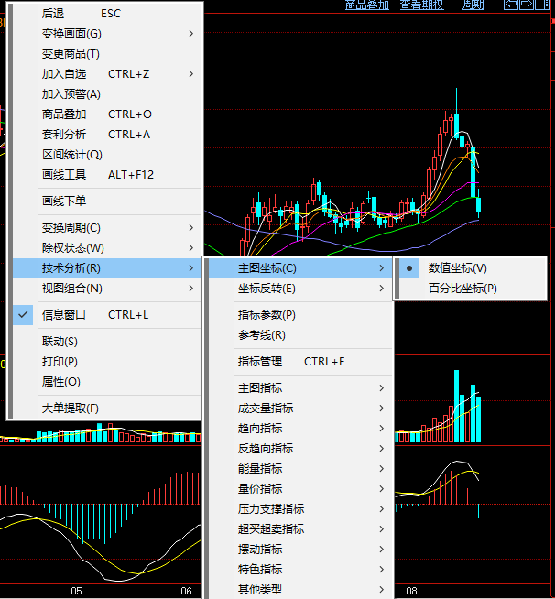Click the right arrow icon at top right
This screenshot has height=599, width=555.
coord(528,5)
